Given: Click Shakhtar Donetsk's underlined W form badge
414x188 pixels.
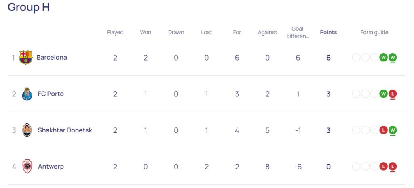Looking at the screenshot, I should (x=393, y=130).
